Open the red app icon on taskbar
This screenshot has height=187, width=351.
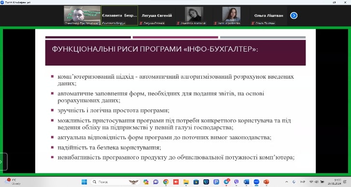[176, 182]
